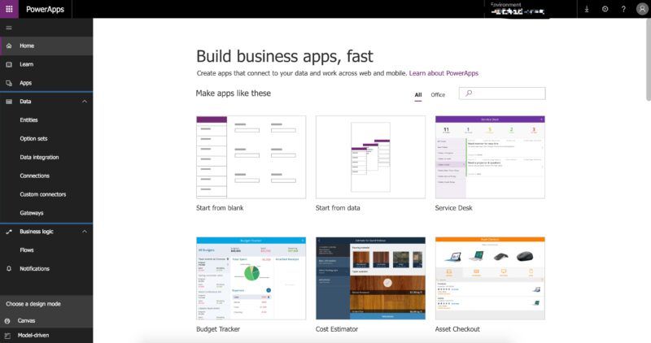651x343 pixels.
Task: Click the Asset Checkout label
Action: (x=457, y=329)
